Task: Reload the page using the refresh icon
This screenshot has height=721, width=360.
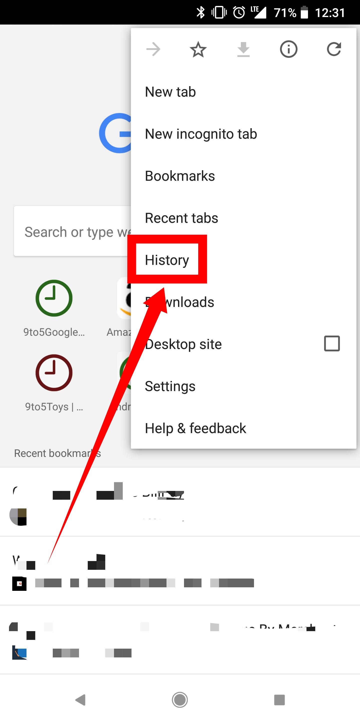Action: 334,49
